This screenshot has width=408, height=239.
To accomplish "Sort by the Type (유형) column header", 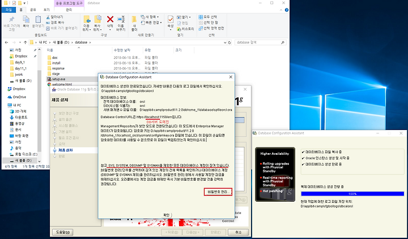I will pos(148,50).
